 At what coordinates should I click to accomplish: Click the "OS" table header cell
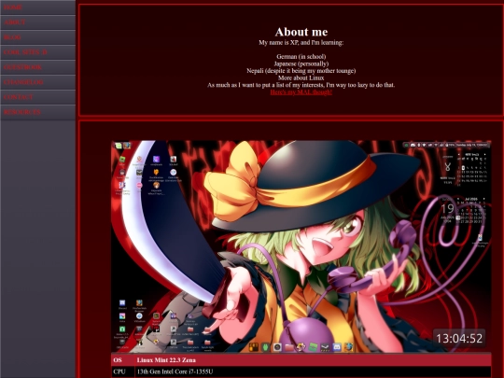coord(123,360)
